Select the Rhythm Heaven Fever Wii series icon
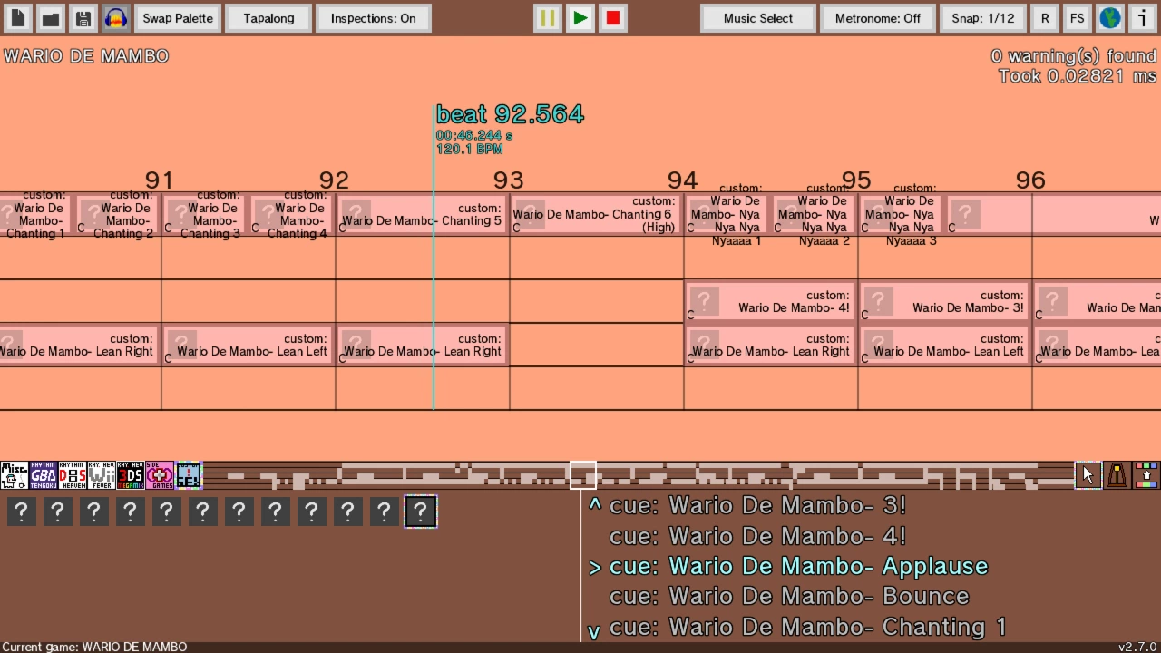Image resolution: width=1161 pixels, height=653 pixels. pyautogui.click(x=102, y=475)
